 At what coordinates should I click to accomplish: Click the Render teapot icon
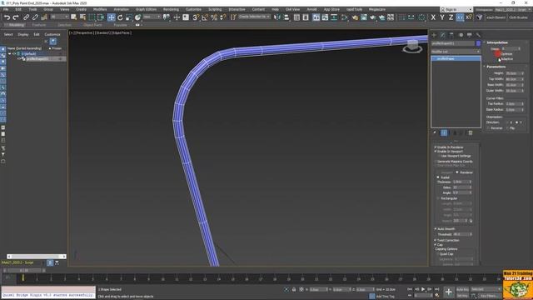(373, 17)
